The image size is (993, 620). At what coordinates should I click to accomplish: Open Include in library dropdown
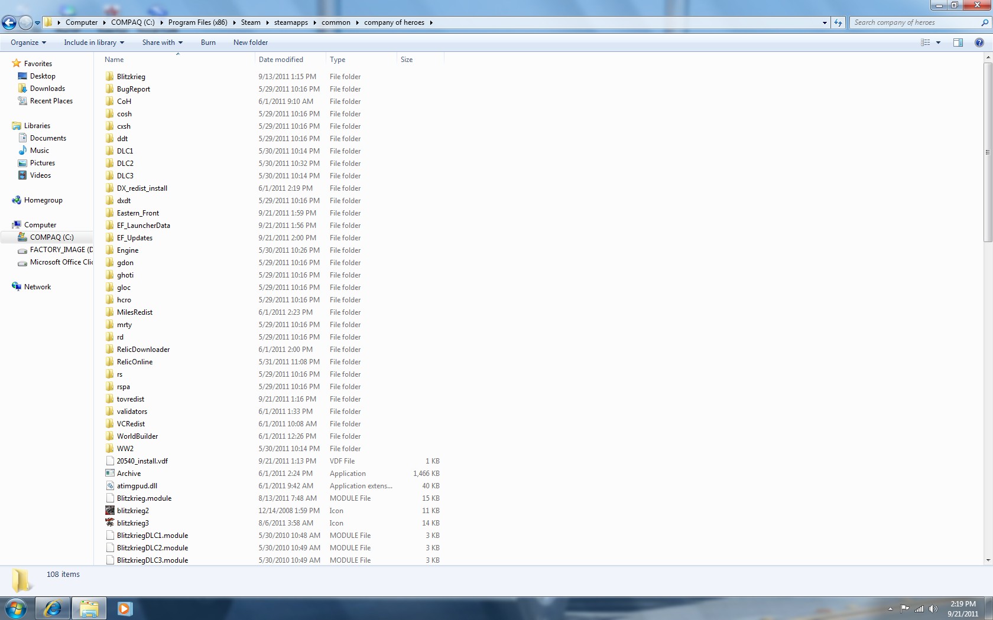point(94,43)
